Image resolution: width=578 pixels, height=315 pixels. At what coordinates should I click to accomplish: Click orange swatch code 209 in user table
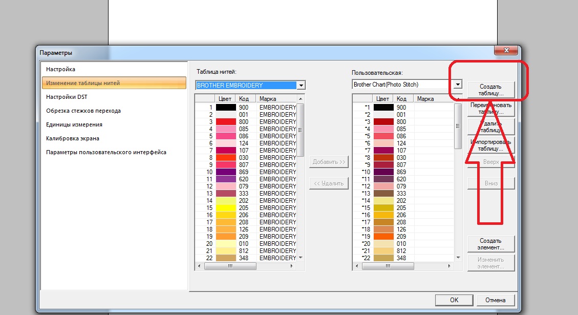[x=383, y=237]
